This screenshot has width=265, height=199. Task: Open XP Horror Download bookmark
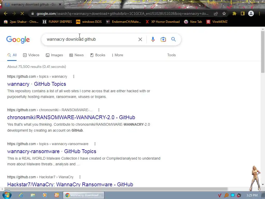pyautogui.click(x=163, y=22)
